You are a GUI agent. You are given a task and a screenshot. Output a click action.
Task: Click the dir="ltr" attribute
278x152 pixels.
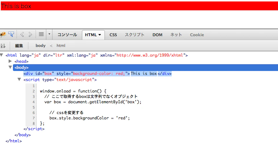[x=54, y=55]
